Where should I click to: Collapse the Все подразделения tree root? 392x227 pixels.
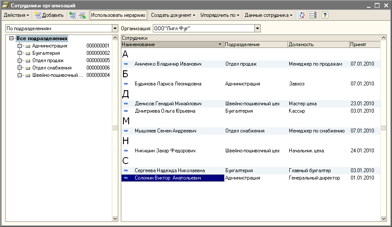12,38
